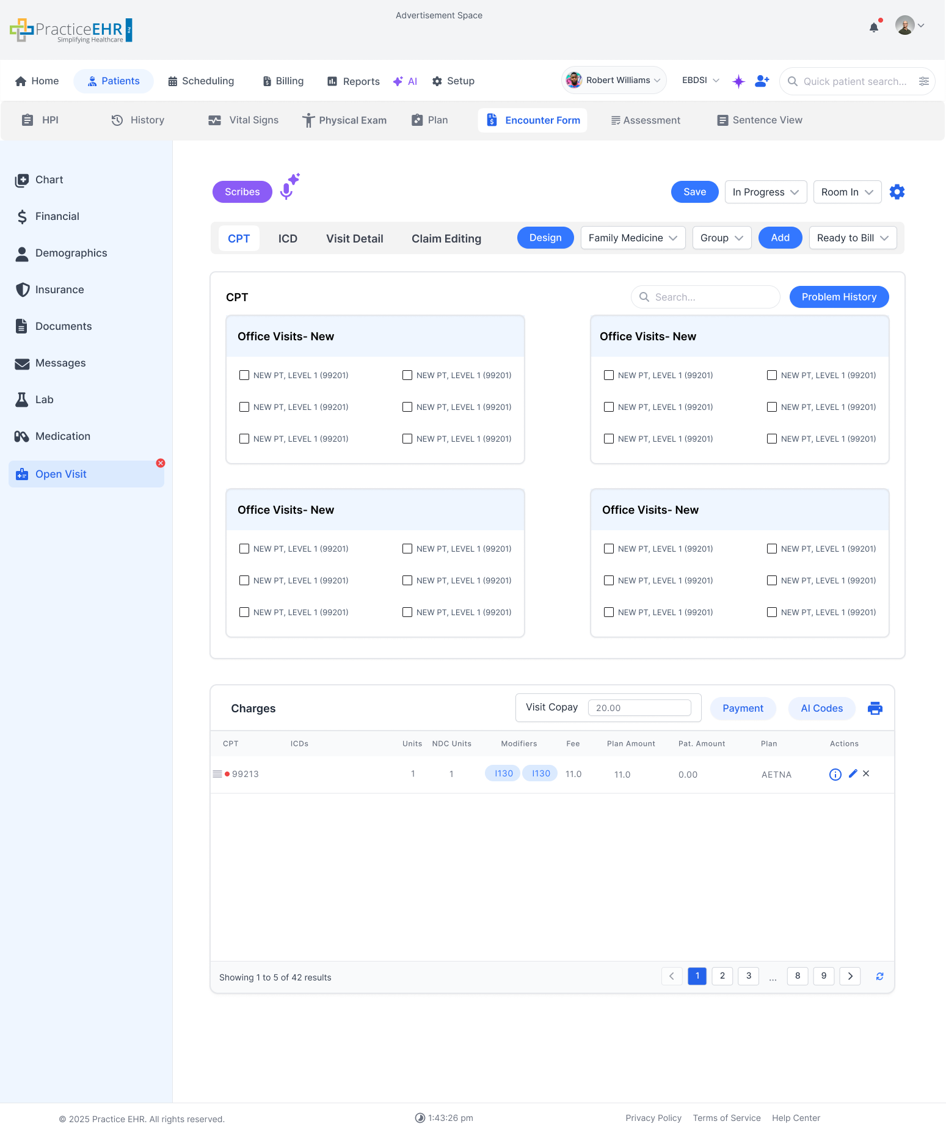Viewport: 946px width, 1135px height.
Task: Open the Ready to Bill dropdown
Action: pyautogui.click(x=852, y=238)
